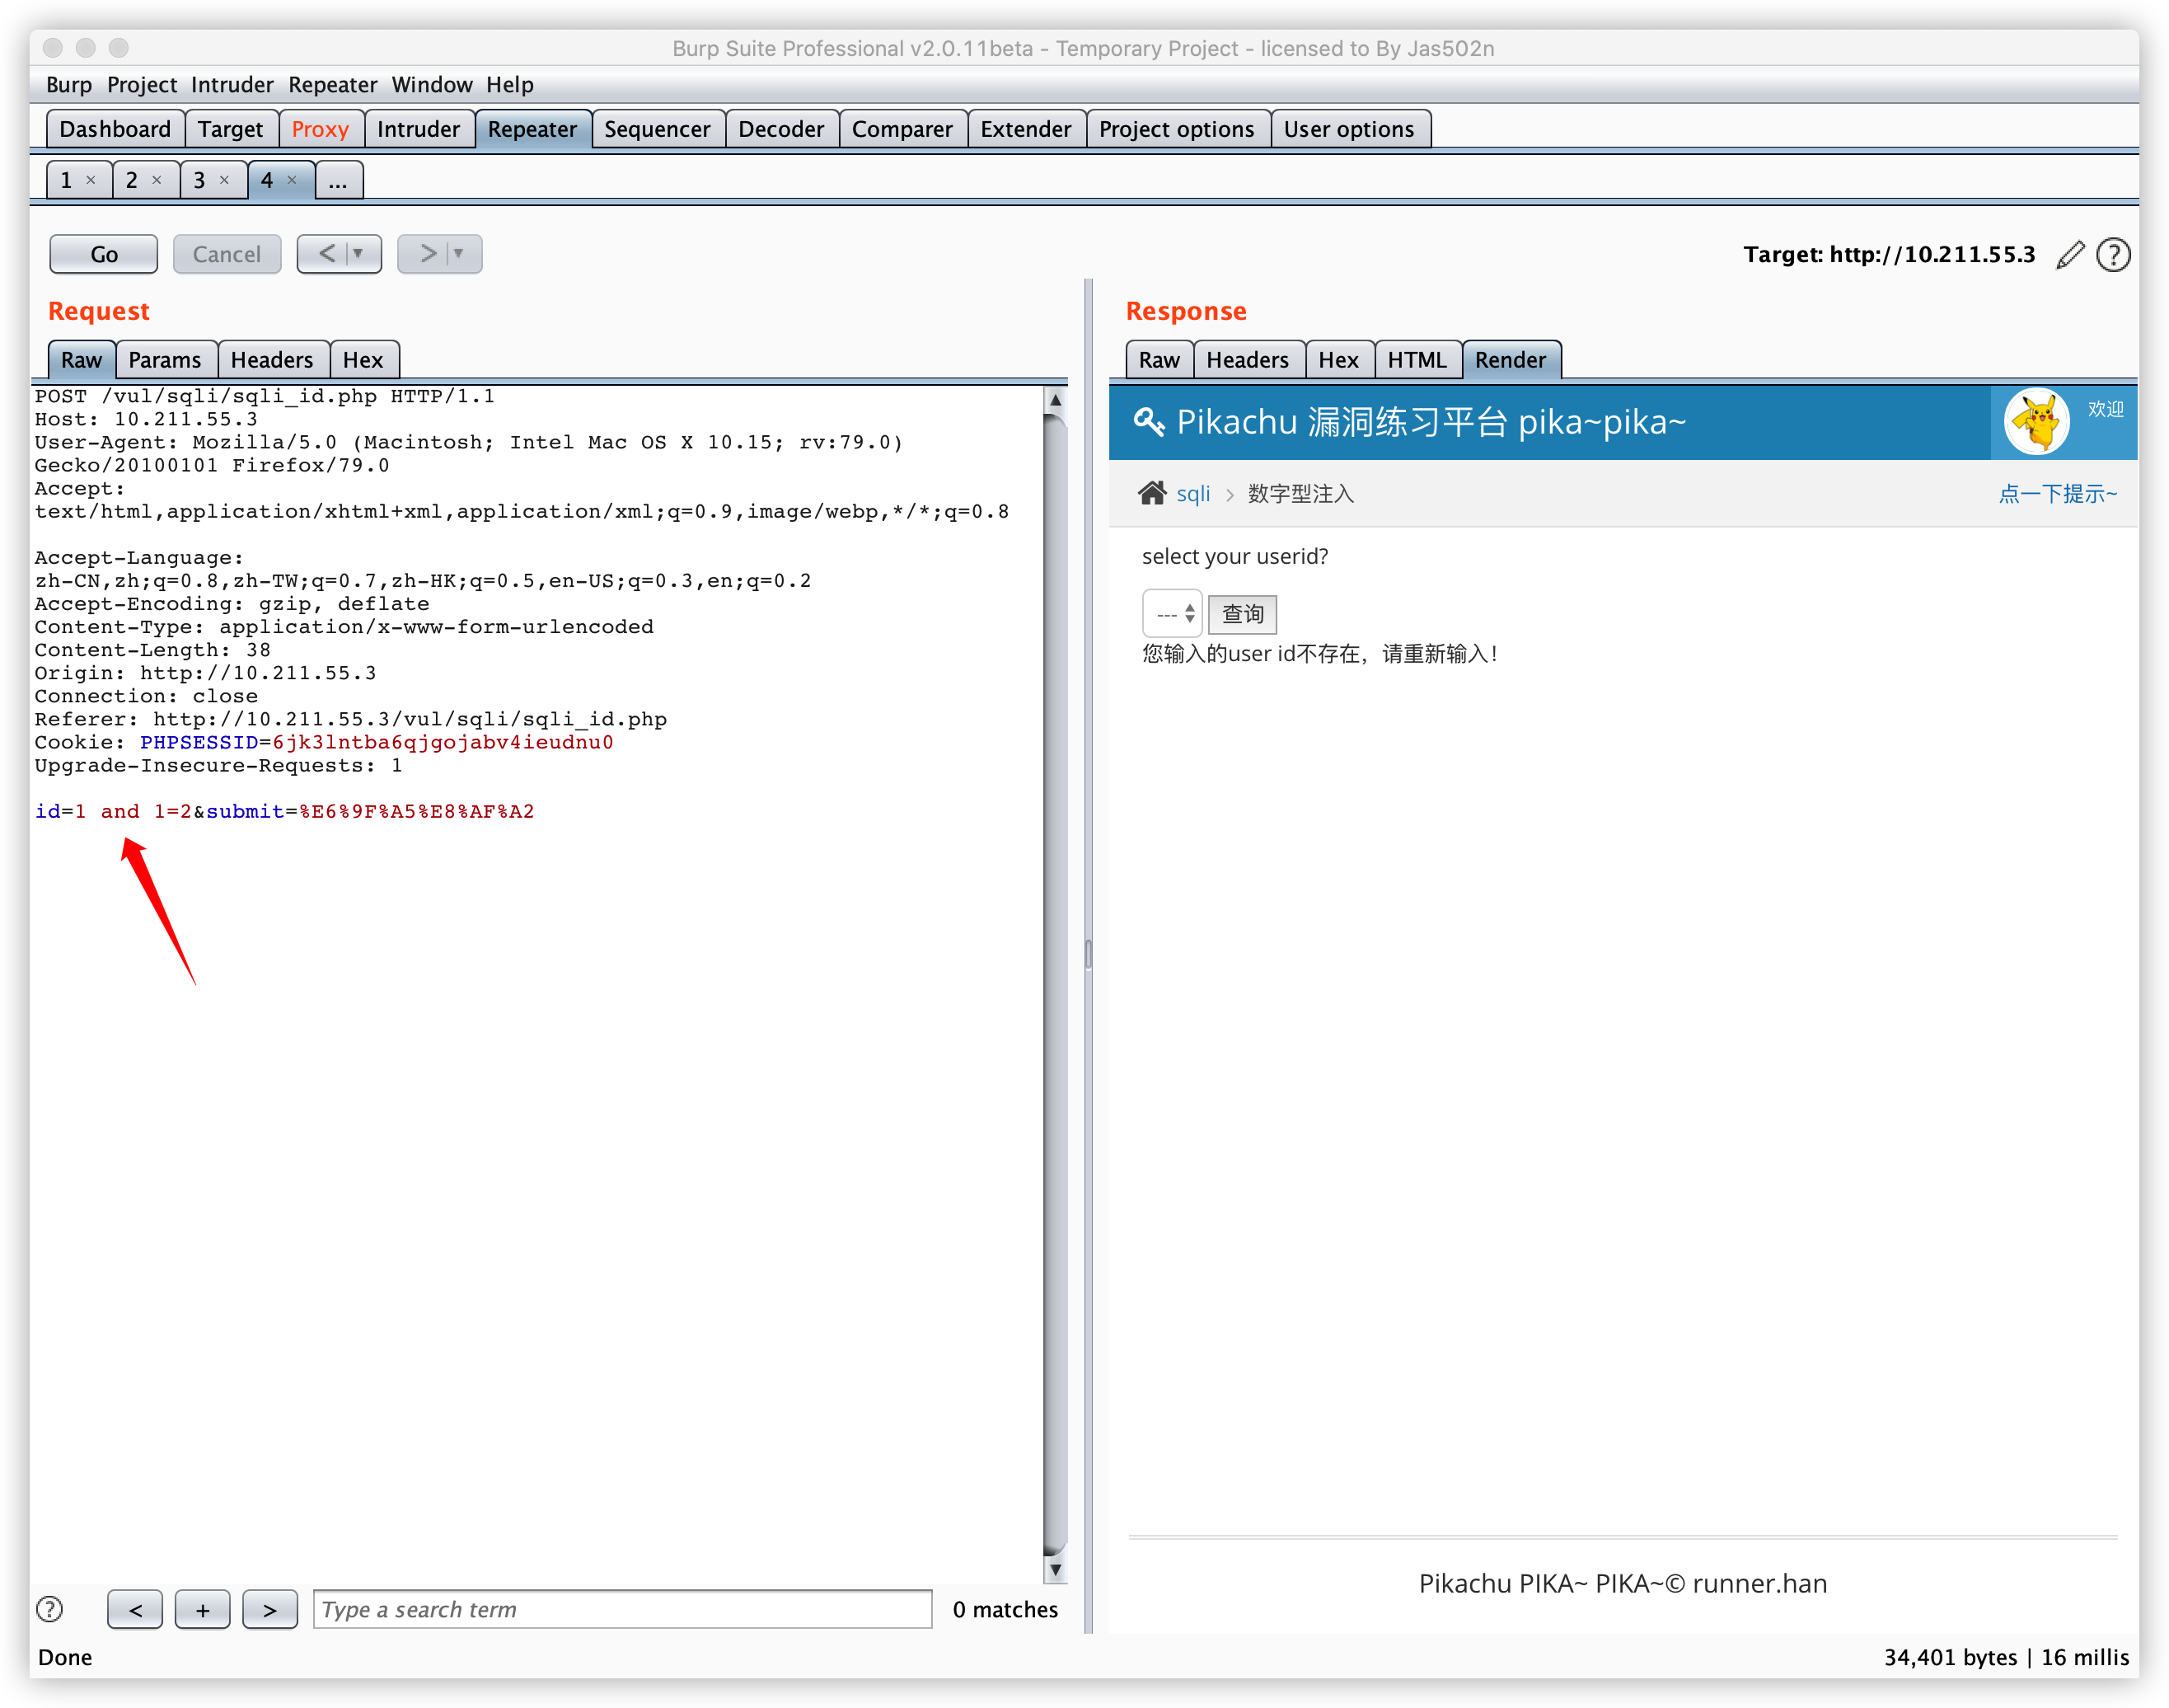Expand the back history dropdown arrow
2169x1708 pixels.
pos(358,254)
